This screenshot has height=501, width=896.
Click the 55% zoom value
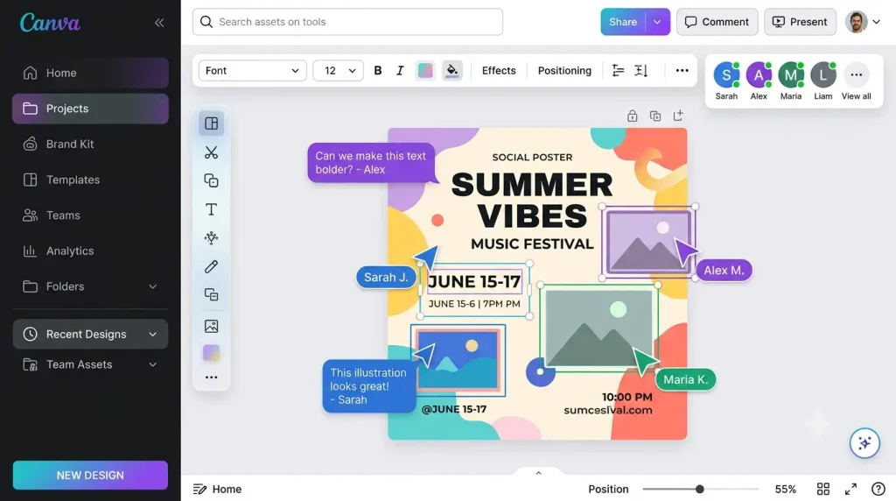(x=785, y=489)
